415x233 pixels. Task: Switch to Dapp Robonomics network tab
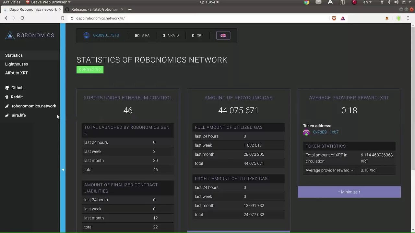[x=33, y=9]
